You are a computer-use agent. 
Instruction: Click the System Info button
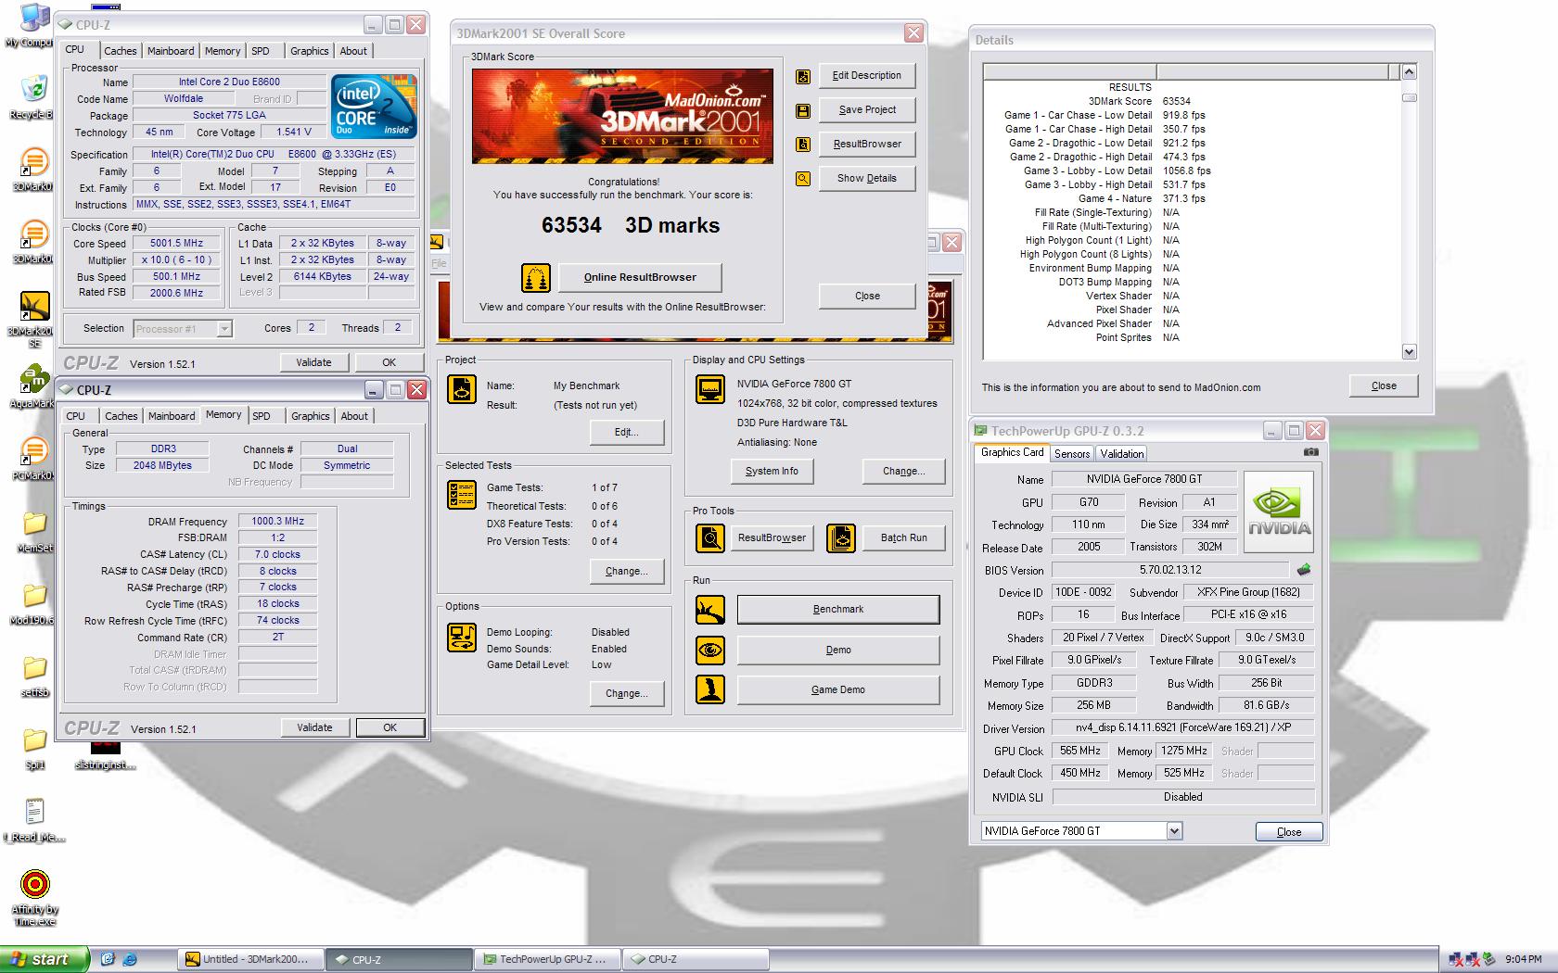point(772,471)
